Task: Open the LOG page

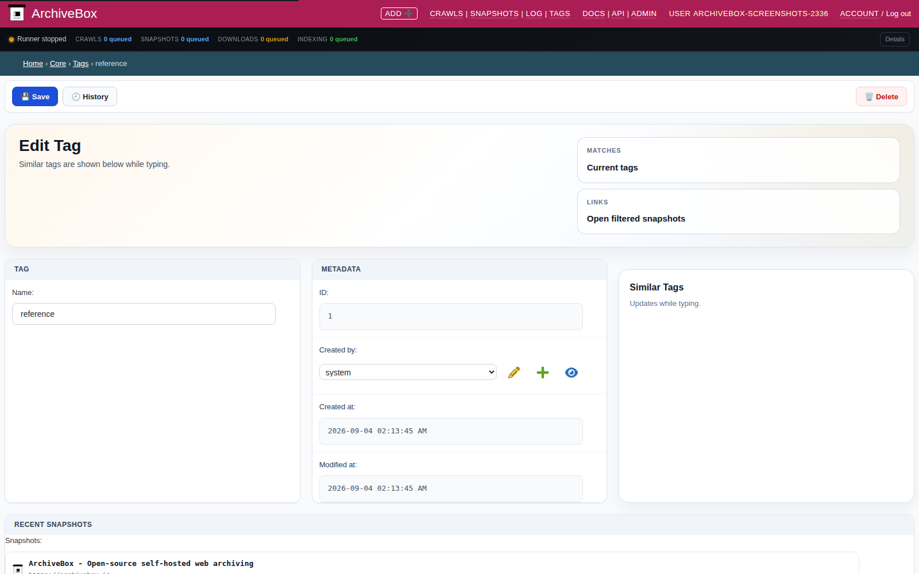Action: [534, 14]
